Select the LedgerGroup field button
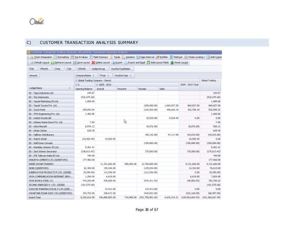Image resolution: width=294 pixels, height=227 pixels. 99,69
